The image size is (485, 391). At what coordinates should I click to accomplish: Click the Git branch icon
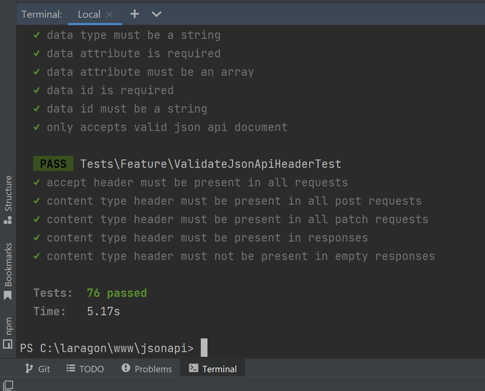29,369
